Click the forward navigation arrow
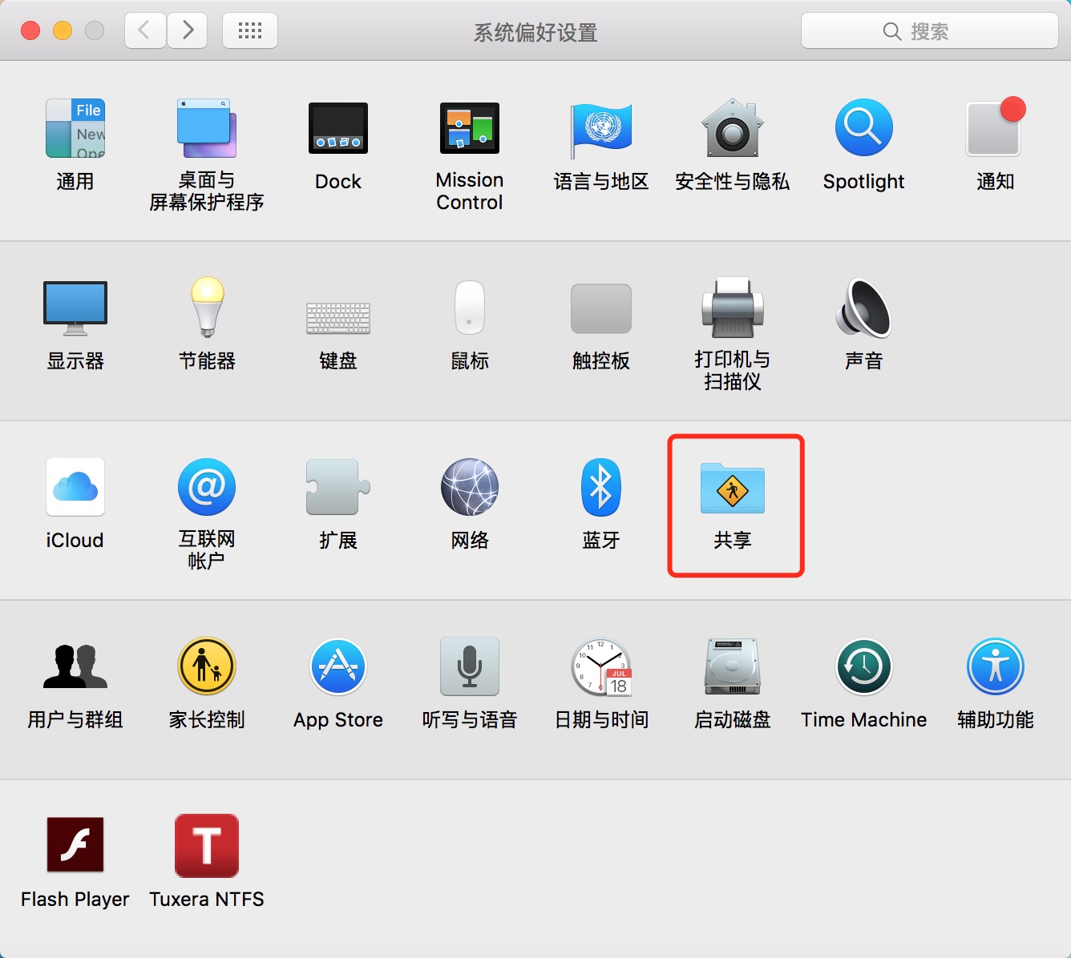This screenshot has height=958, width=1071. (x=188, y=31)
